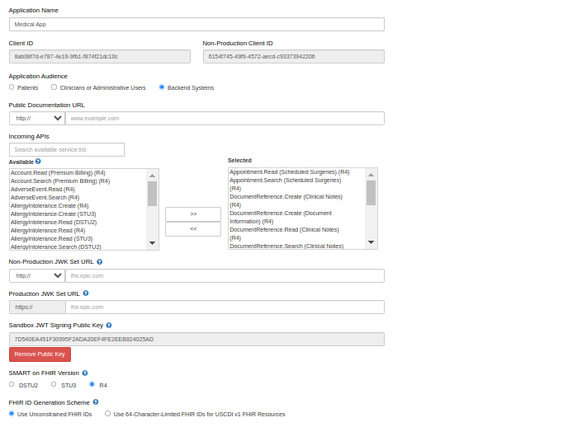Viewport: 582px width, 427px height.
Task: Click help icon beside Non-Production JWK Set URL
Action: click(100, 261)
